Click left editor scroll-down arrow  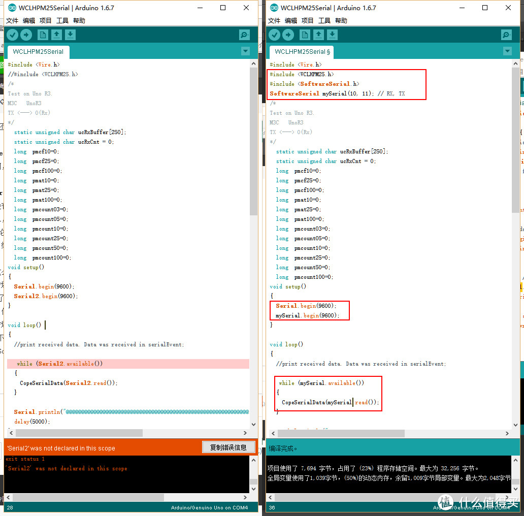(x=253, y=425)
